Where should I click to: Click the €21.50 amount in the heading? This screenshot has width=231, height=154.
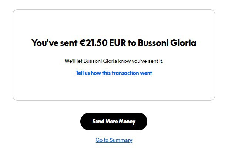93,43
